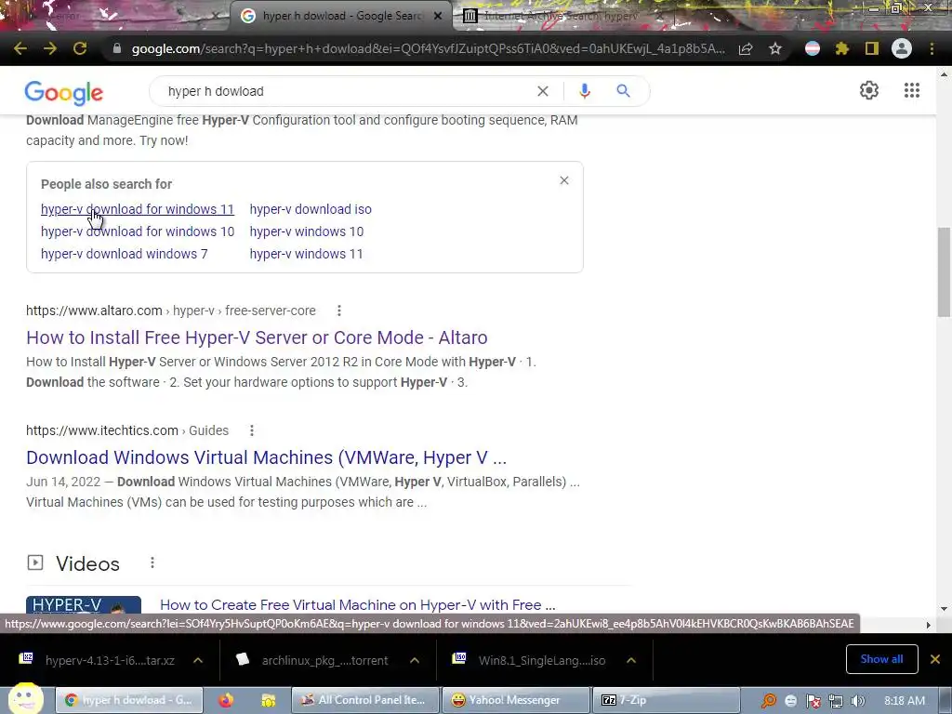Viewport: 952px width, 714px height.
Task: Expand options for Win8.1 iso download
Action: tap(631, 660)
